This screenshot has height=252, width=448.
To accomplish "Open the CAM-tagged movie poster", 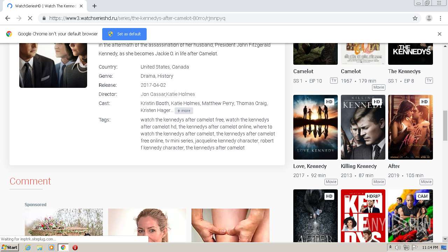I will [411, 216].
